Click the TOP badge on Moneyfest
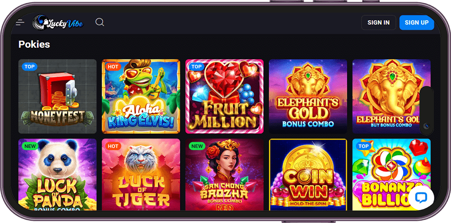 (x=29, y=67)
